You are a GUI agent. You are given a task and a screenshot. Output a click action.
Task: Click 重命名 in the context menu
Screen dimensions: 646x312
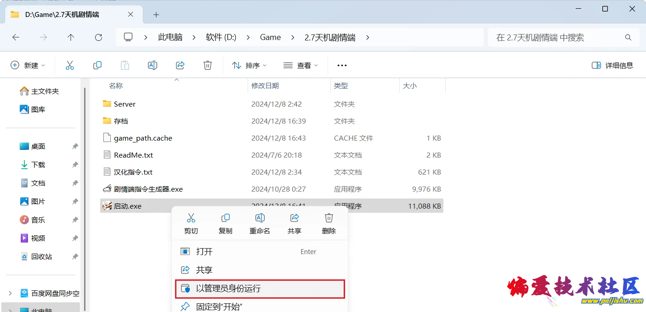(260, 223)
